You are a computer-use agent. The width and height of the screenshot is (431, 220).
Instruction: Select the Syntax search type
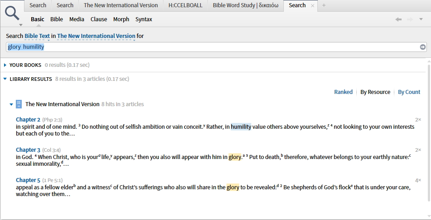tap(144, 19)
